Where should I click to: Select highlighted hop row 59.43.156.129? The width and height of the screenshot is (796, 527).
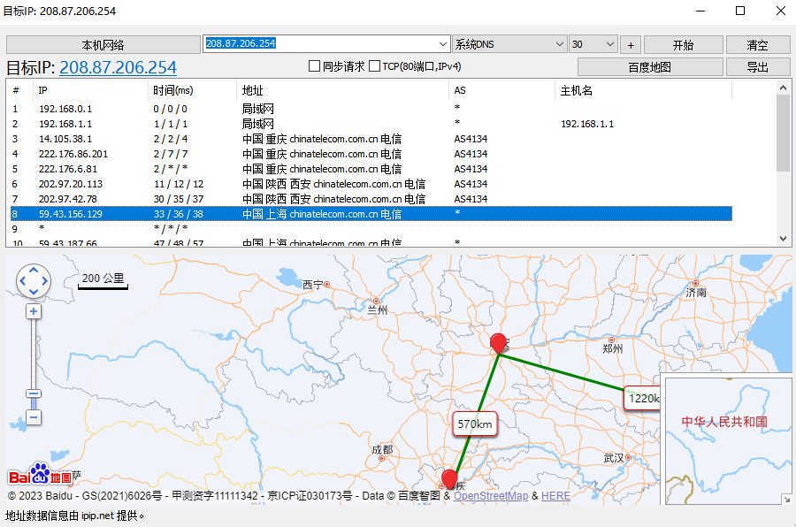pos(371,214)
